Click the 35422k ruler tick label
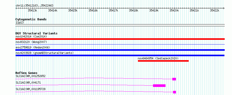This screenshot has width=232, height=95. 215,10
